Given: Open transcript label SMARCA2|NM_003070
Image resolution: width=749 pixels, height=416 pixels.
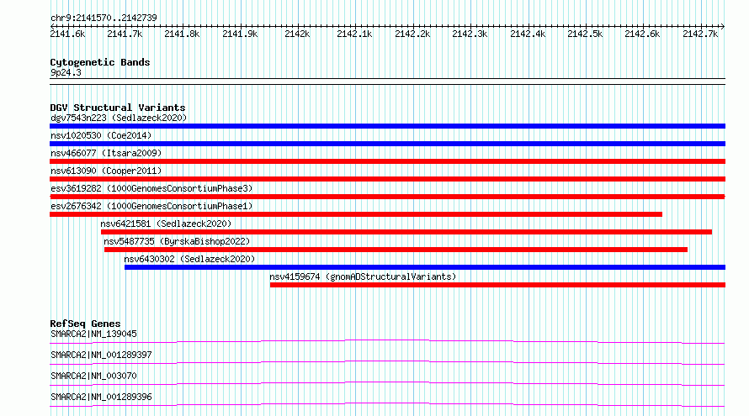Looking at the screenshot, I should 93,376.
